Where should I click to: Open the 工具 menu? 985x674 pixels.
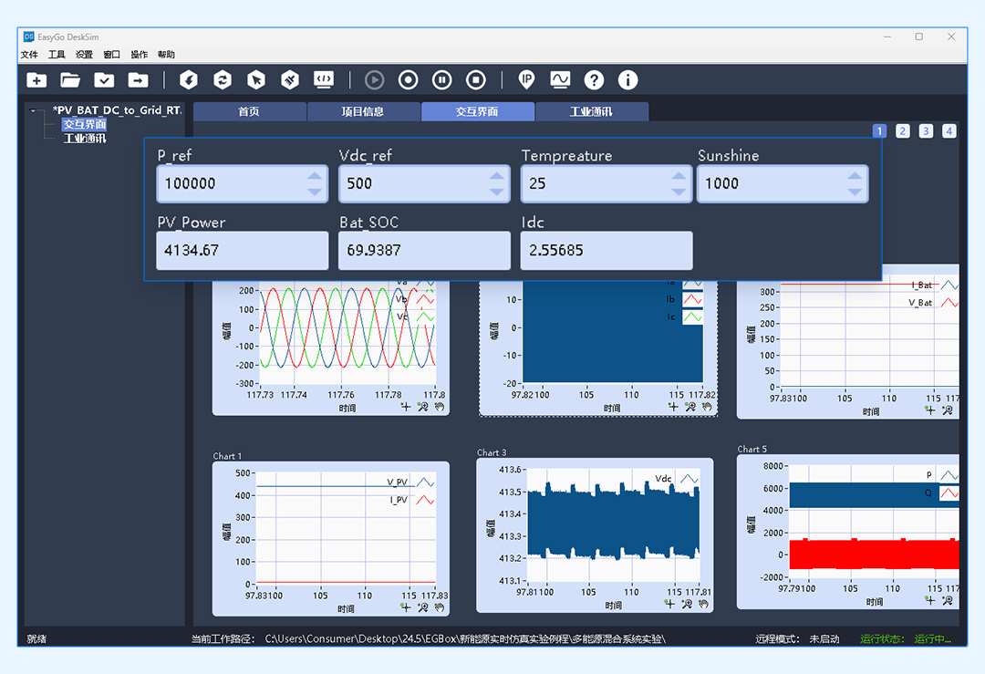point(57,55)
